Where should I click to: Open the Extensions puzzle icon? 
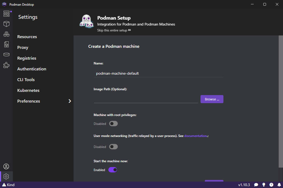click(x=6, y=65)
